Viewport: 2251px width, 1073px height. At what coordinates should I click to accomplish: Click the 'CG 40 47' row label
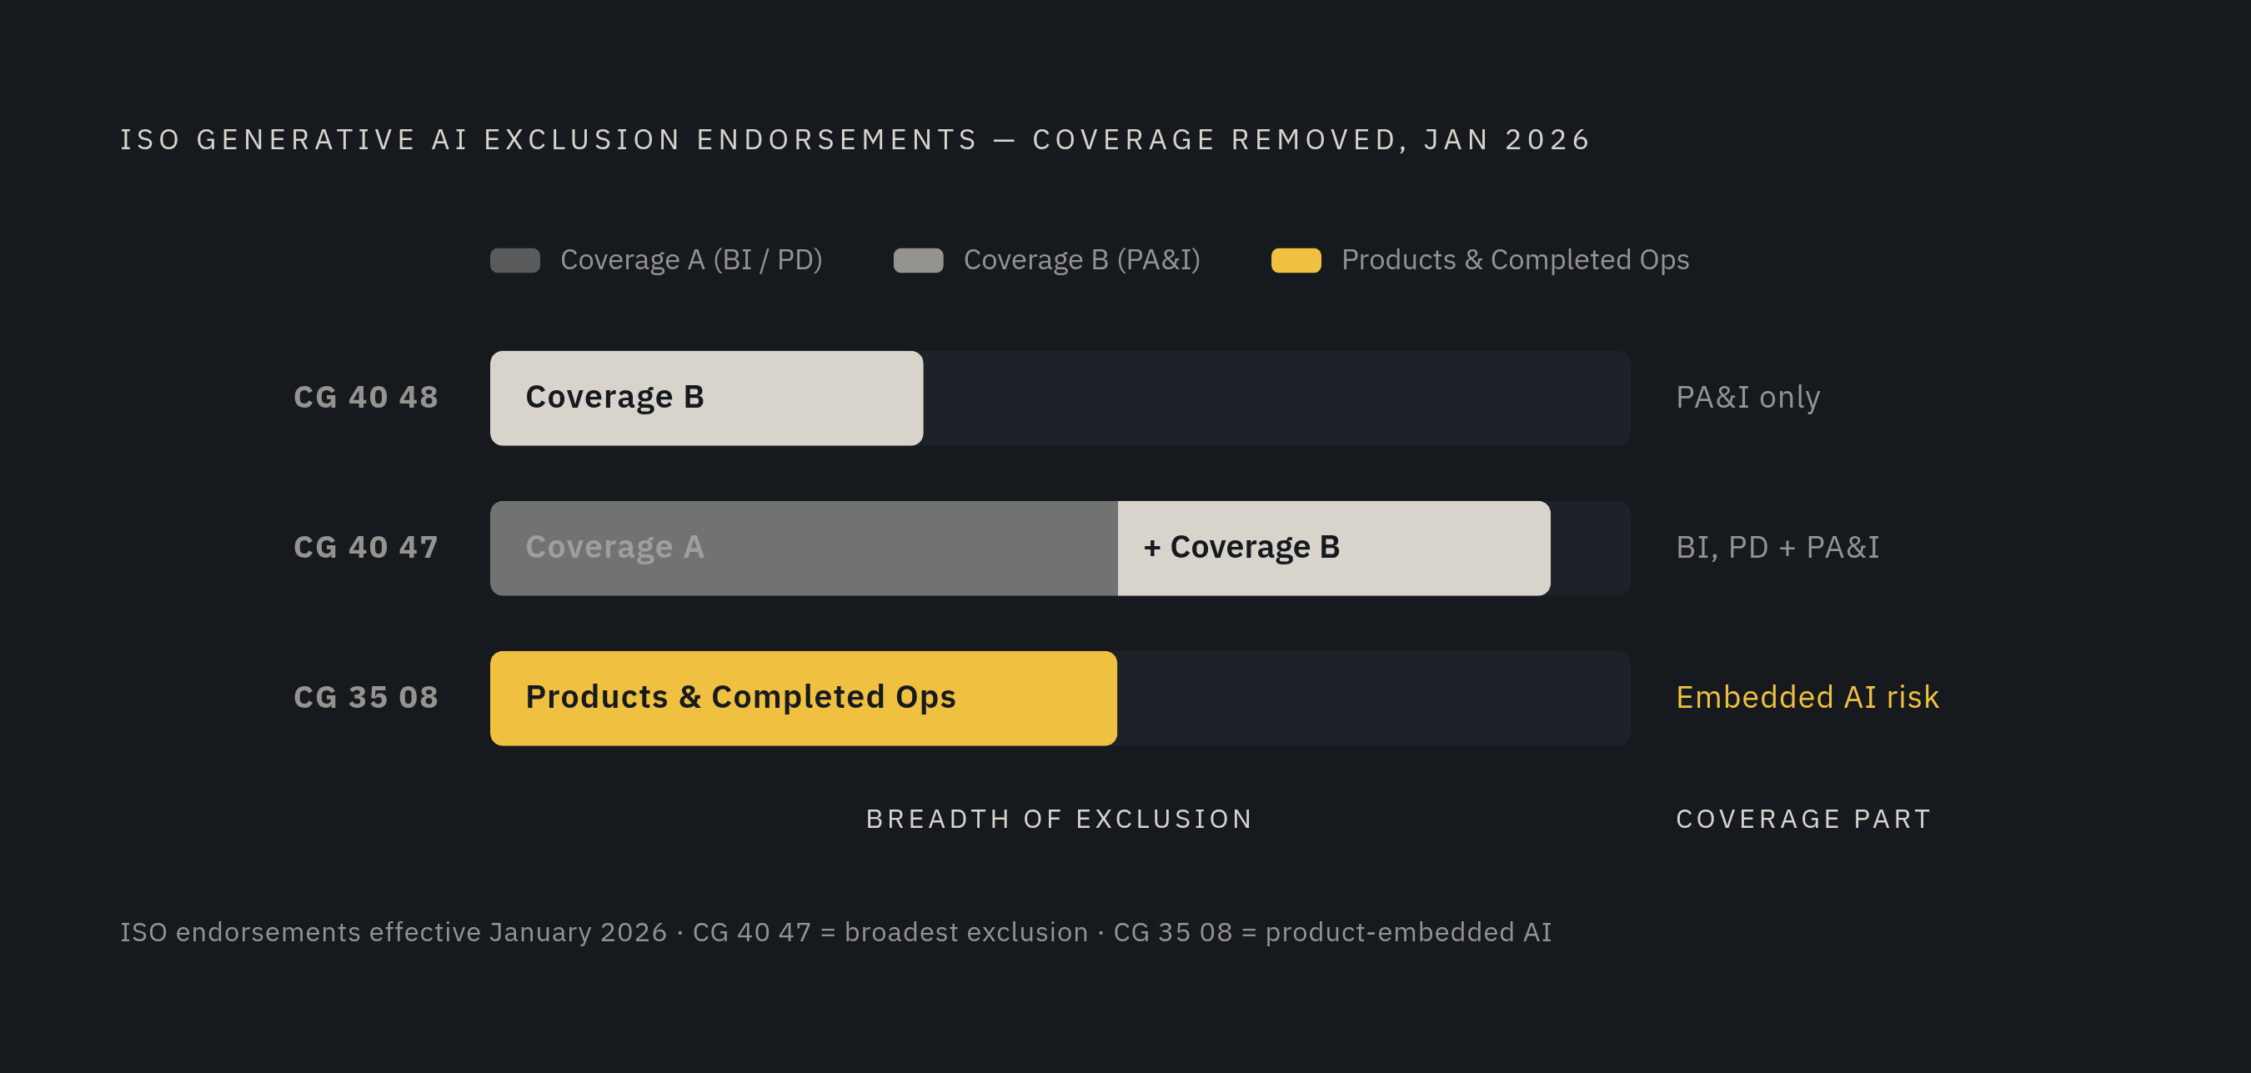[366, 548]
